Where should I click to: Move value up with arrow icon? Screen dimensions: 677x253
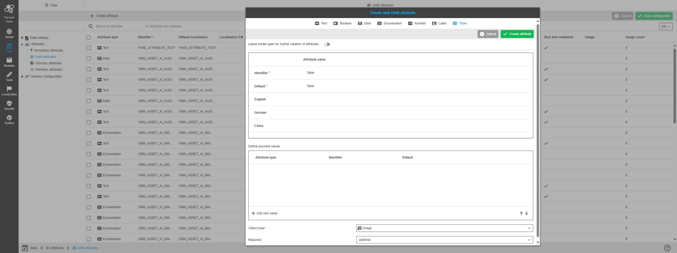pyautogui.click(x=521, y=213)
